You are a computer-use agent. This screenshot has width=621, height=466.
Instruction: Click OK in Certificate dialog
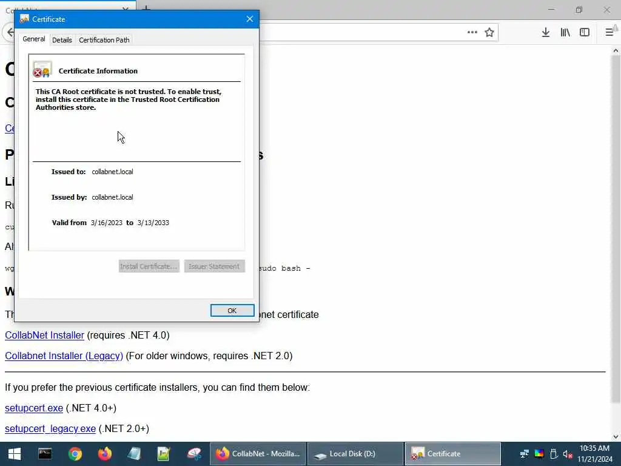232,311
